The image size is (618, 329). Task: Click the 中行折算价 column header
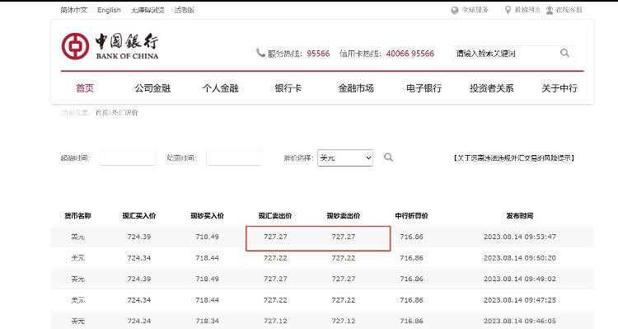point(411,216)
